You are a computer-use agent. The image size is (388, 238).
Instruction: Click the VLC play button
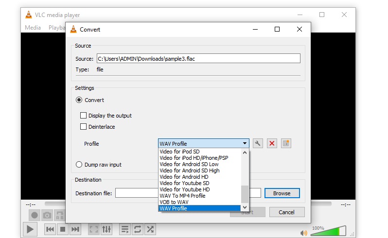30,229
